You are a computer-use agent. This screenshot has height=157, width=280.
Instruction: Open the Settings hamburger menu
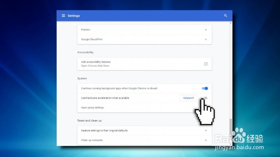pos(63,16)
